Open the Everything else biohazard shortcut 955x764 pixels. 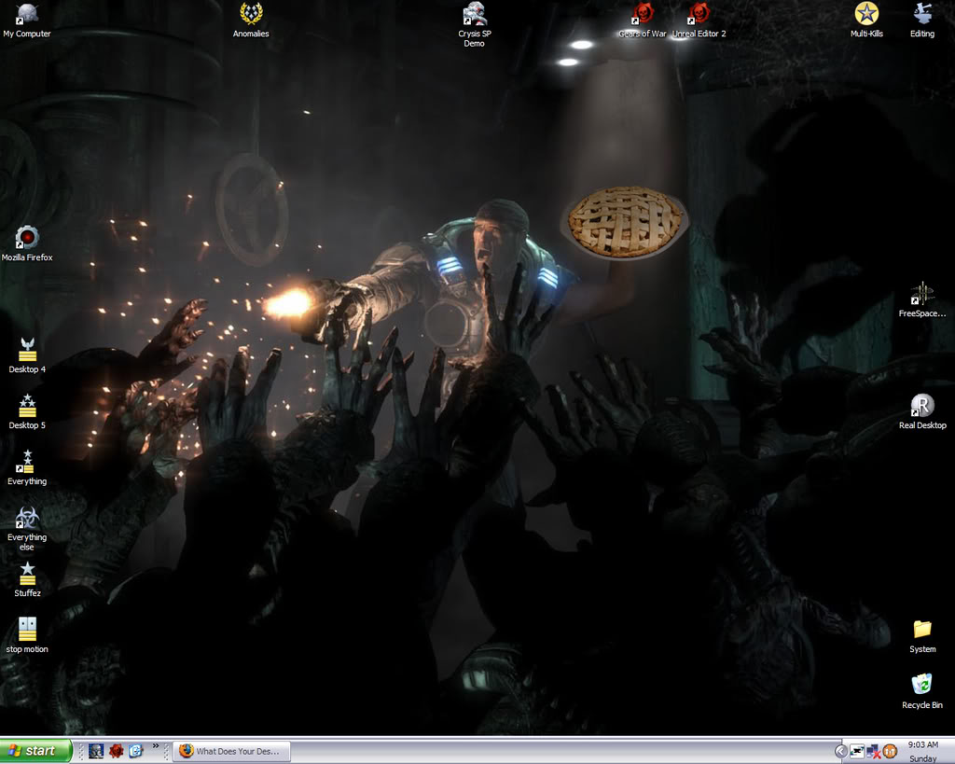(27, 529)
